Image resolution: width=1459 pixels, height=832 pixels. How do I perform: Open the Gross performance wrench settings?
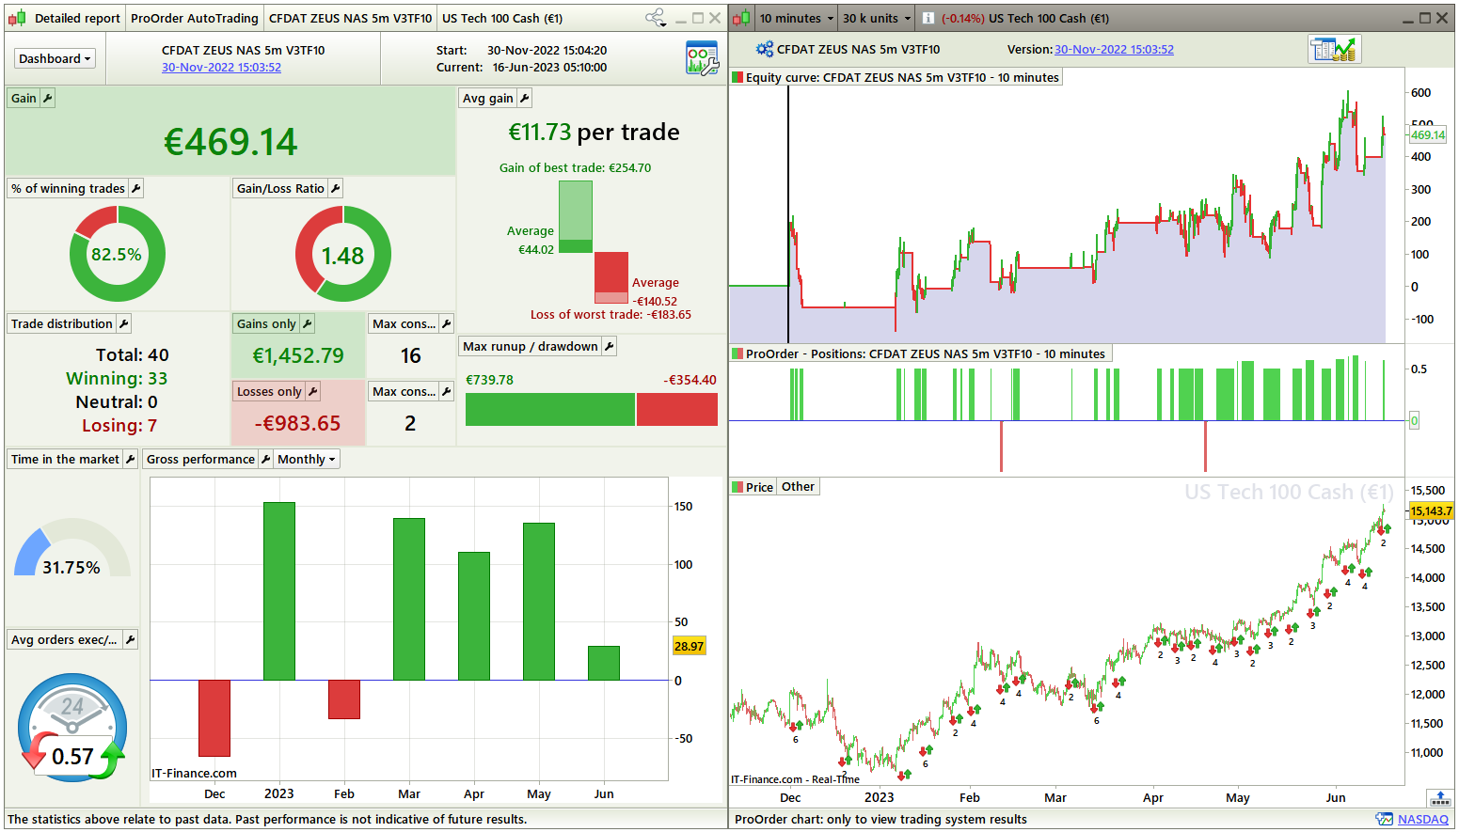[265, 459]
